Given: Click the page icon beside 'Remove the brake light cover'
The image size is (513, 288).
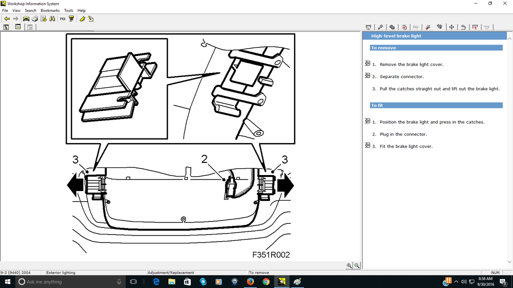Looking at the screenshot, I should click(366, 63).
